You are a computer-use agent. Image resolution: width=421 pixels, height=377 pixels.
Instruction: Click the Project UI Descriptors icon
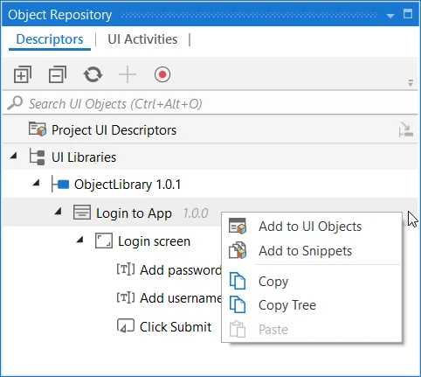coord(38,129)
